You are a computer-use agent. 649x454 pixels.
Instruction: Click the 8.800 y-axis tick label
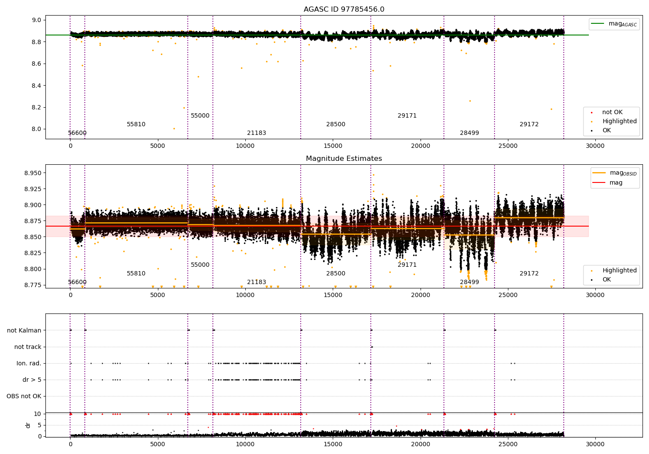point(33,269)
